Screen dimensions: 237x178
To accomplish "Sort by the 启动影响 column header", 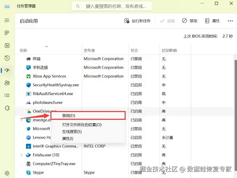I will (x=169, y=50).
